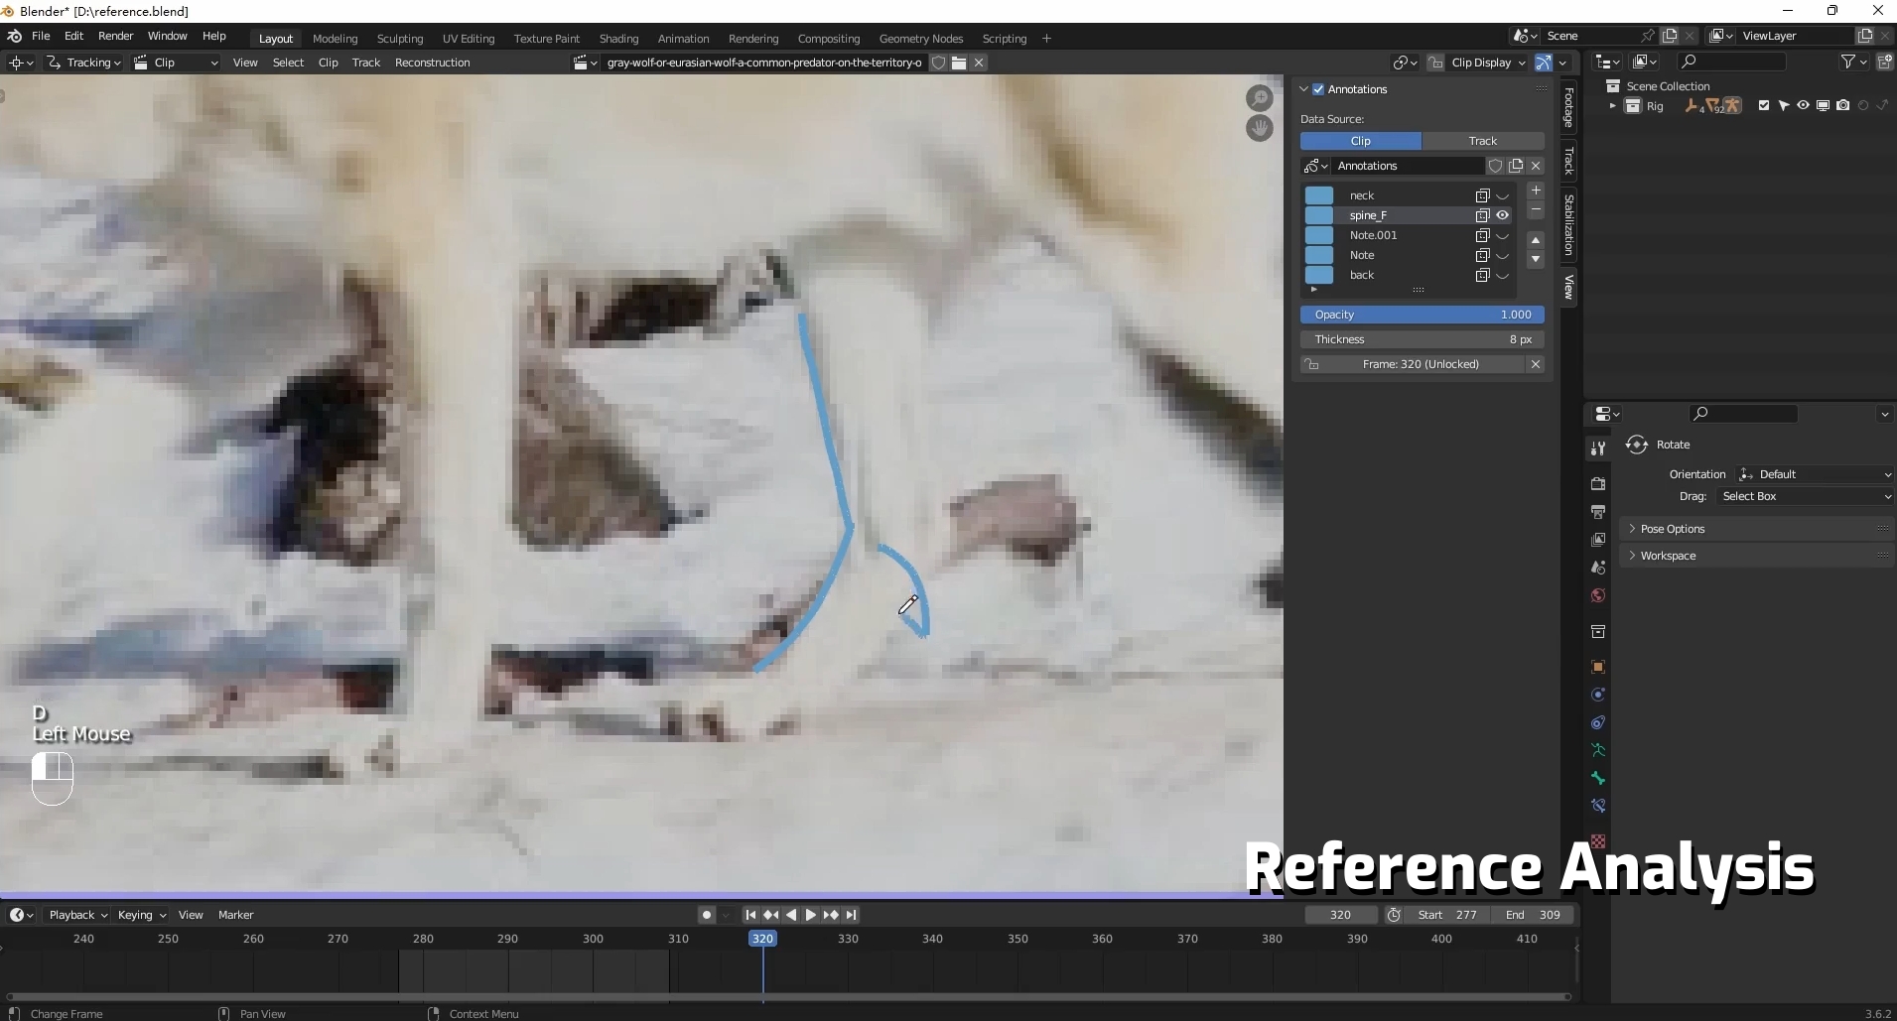This screenshot has height=1021, width=1897.
Task: Open the Armature data properties tab
Action: [1598, 750]
